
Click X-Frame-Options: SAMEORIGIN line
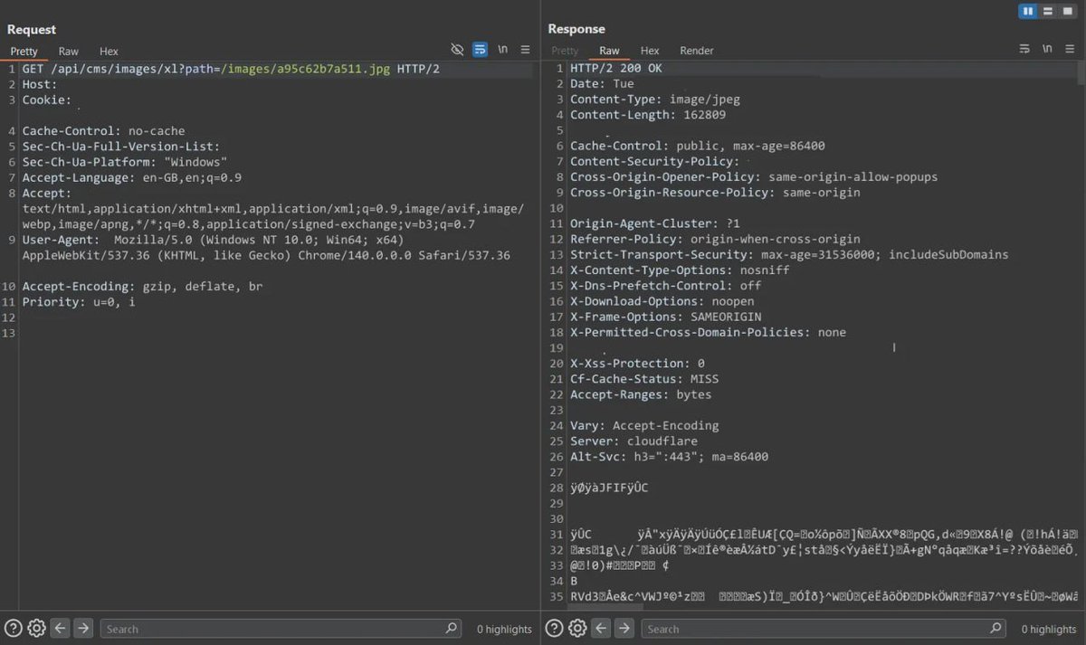pyautogui.click(x=666, y=317)
